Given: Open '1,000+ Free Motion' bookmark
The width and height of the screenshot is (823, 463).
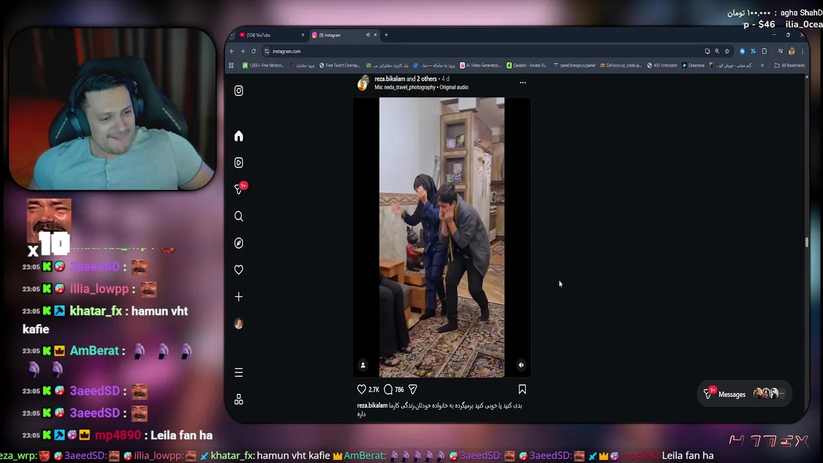Looking at the screenshot, I should (263, 66).
